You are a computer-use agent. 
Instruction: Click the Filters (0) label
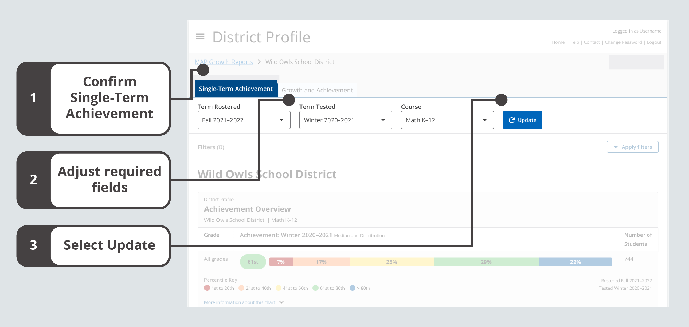(211, 147)
